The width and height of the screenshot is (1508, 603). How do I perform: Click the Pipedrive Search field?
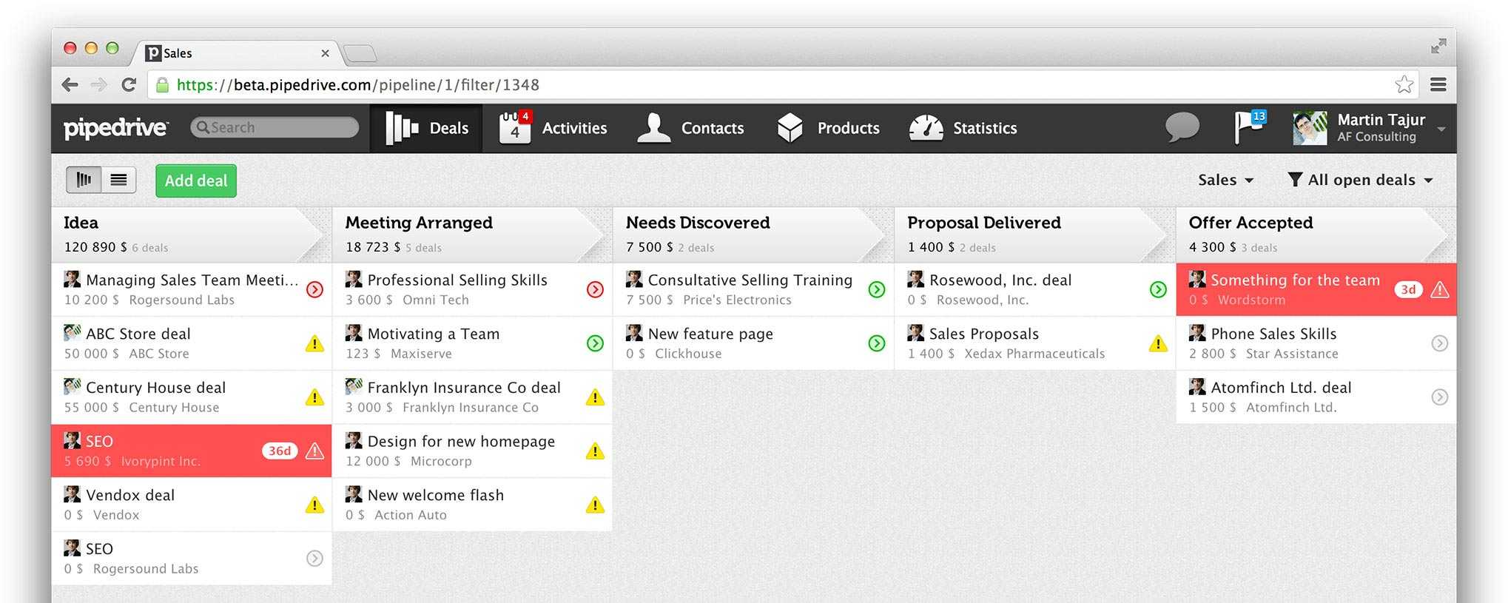275,127
